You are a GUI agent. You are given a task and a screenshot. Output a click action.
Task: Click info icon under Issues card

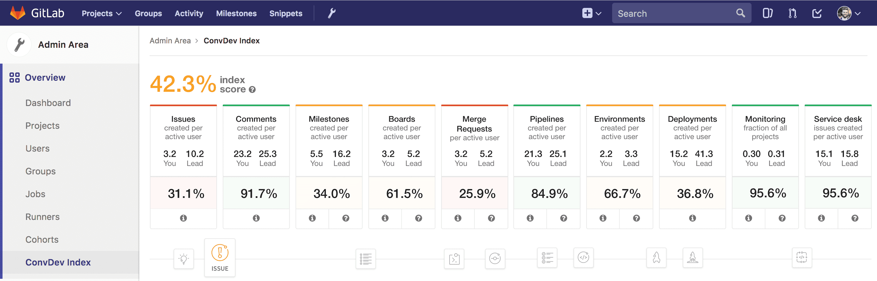click(x=183, y=218)
